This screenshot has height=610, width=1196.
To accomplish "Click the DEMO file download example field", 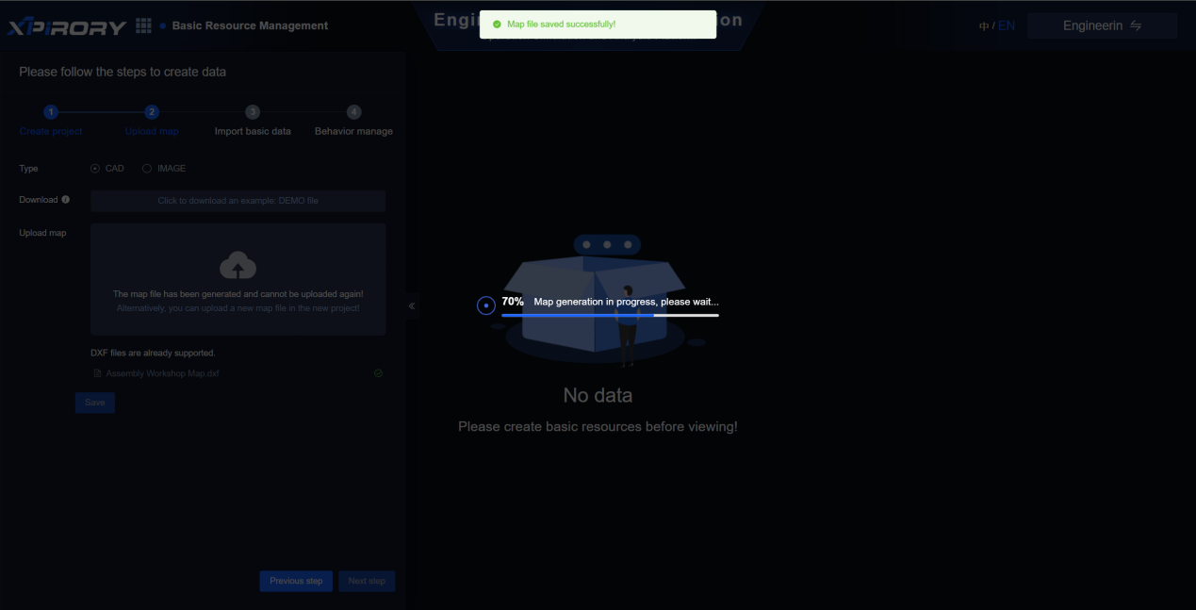I will tap(238, 201).
